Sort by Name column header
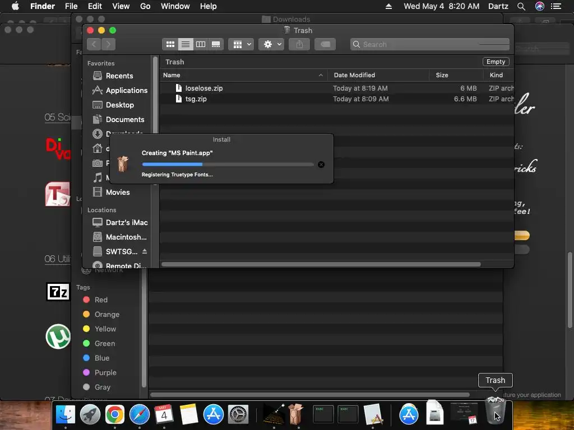 (243, 75)
